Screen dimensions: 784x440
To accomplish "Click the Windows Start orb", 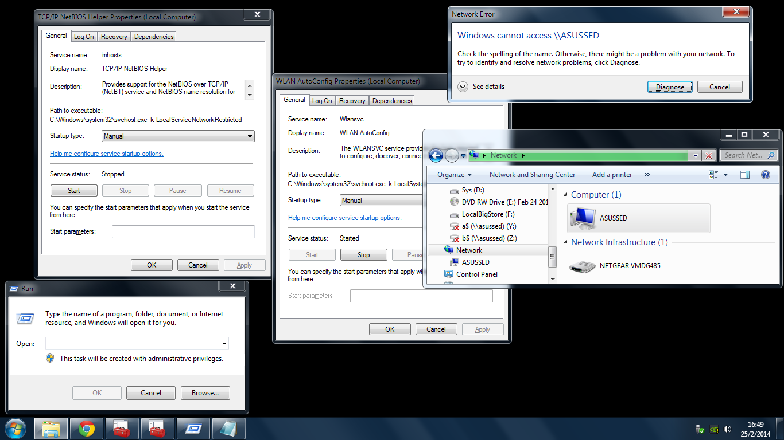I will [15, 429].
